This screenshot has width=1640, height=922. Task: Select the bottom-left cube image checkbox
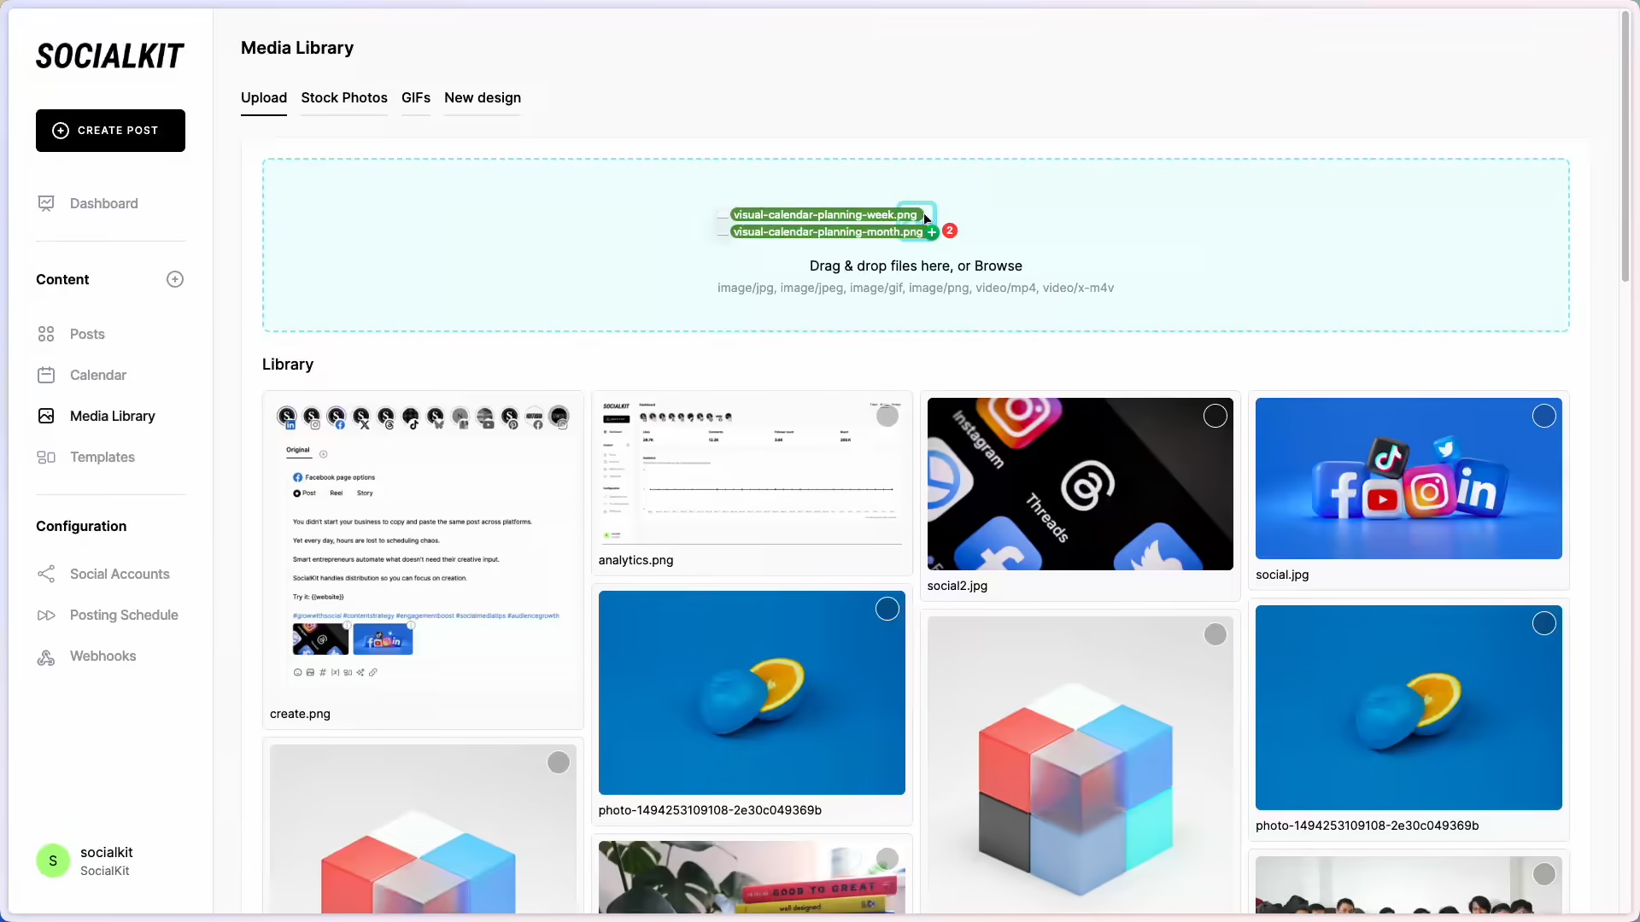coord(559,762)
